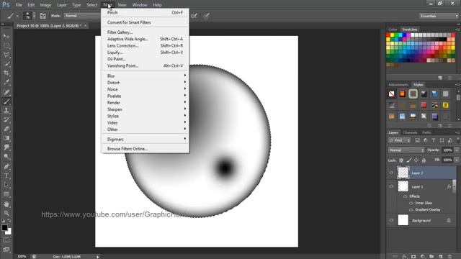The width and height of the screenshot is (461, 259).
Task: Select the Move tool
Action: pos(6,36)
